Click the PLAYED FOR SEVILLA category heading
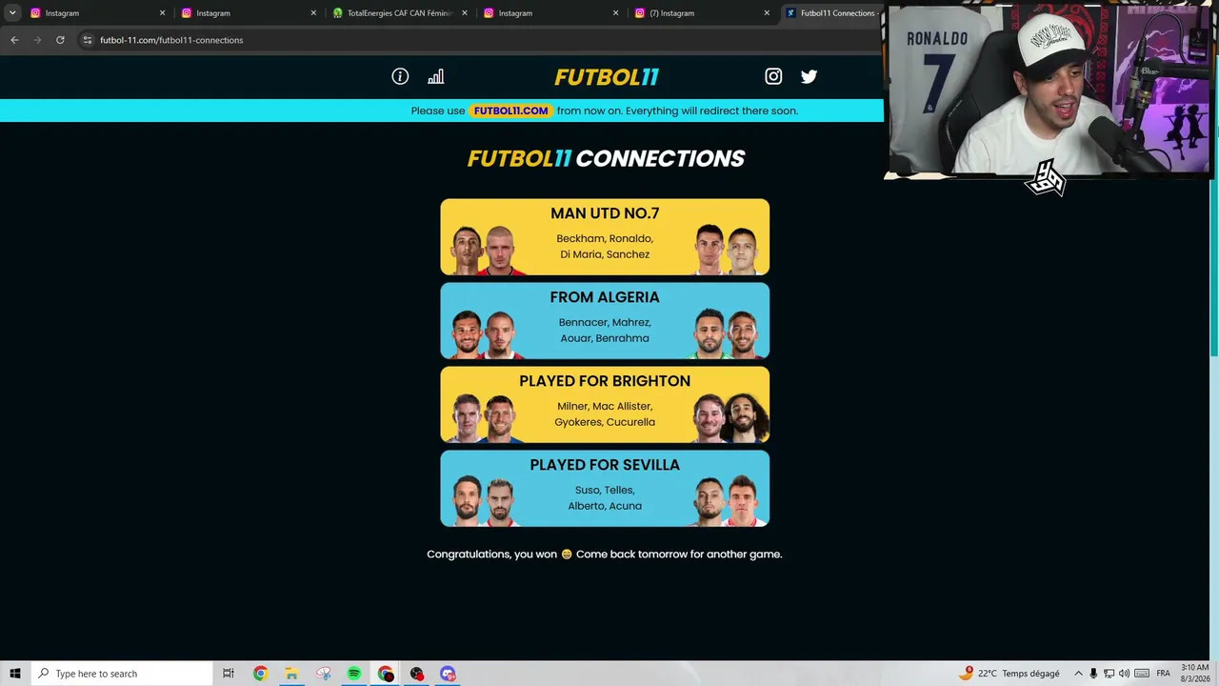Image resolution: width=1219 pixels, height=686 pixels. (x=605, y=465)
